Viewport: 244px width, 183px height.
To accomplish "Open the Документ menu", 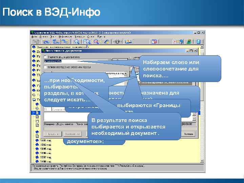I will tap(44, 37).
